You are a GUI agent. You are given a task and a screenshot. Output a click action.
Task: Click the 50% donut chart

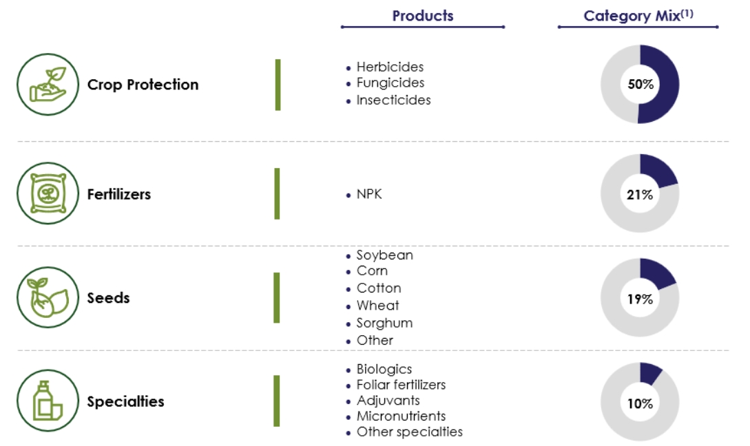click(640, 84)
